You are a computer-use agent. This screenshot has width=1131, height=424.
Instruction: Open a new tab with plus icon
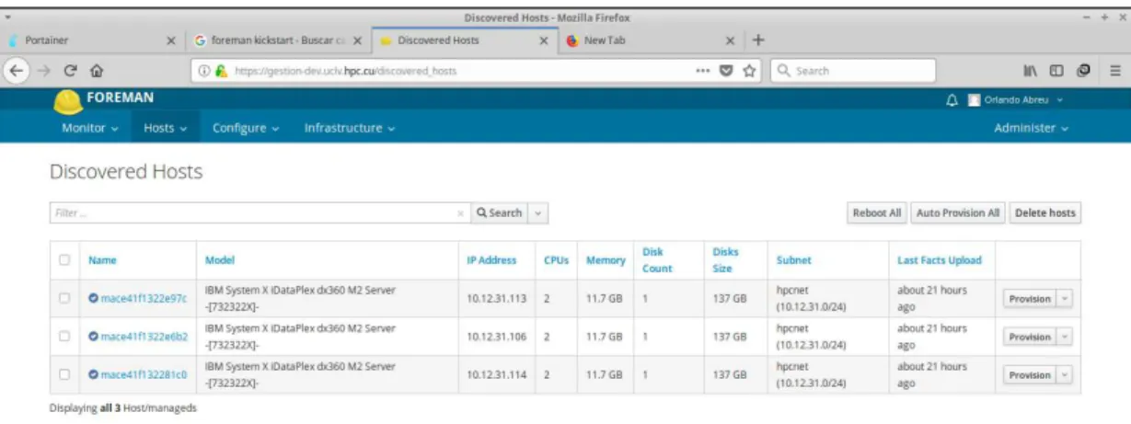758,40
